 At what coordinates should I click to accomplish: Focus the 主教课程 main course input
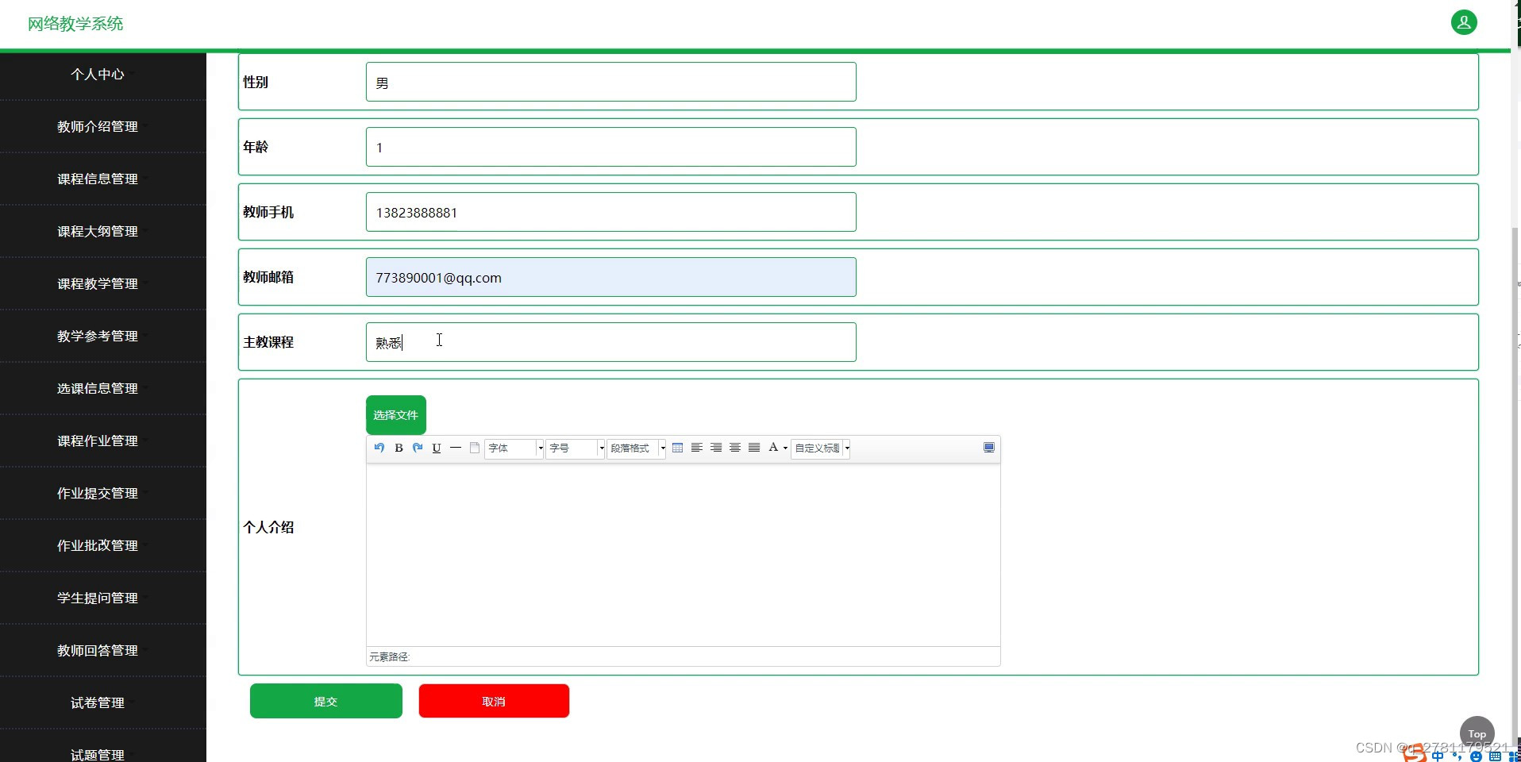click(610, 342)
